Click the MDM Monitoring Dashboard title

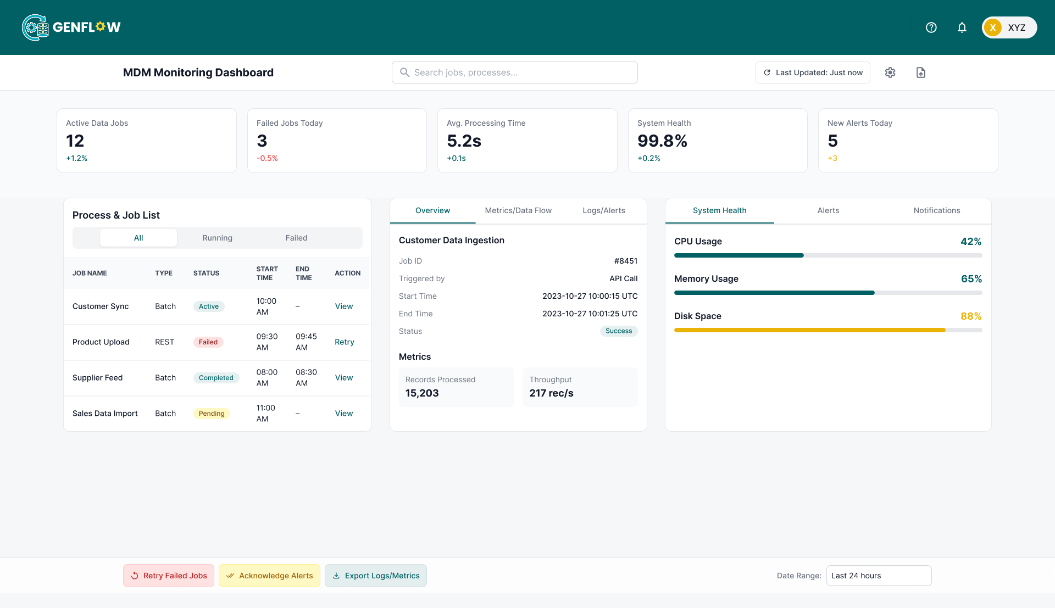[x=198, y=72]
